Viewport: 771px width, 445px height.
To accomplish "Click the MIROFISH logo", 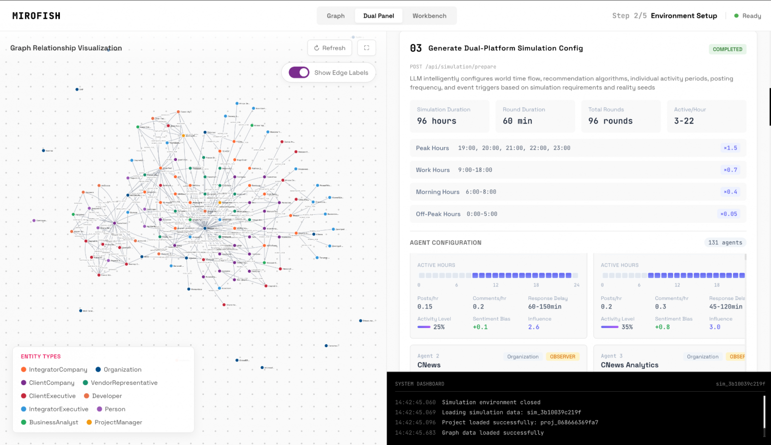I will click(37, 16).
